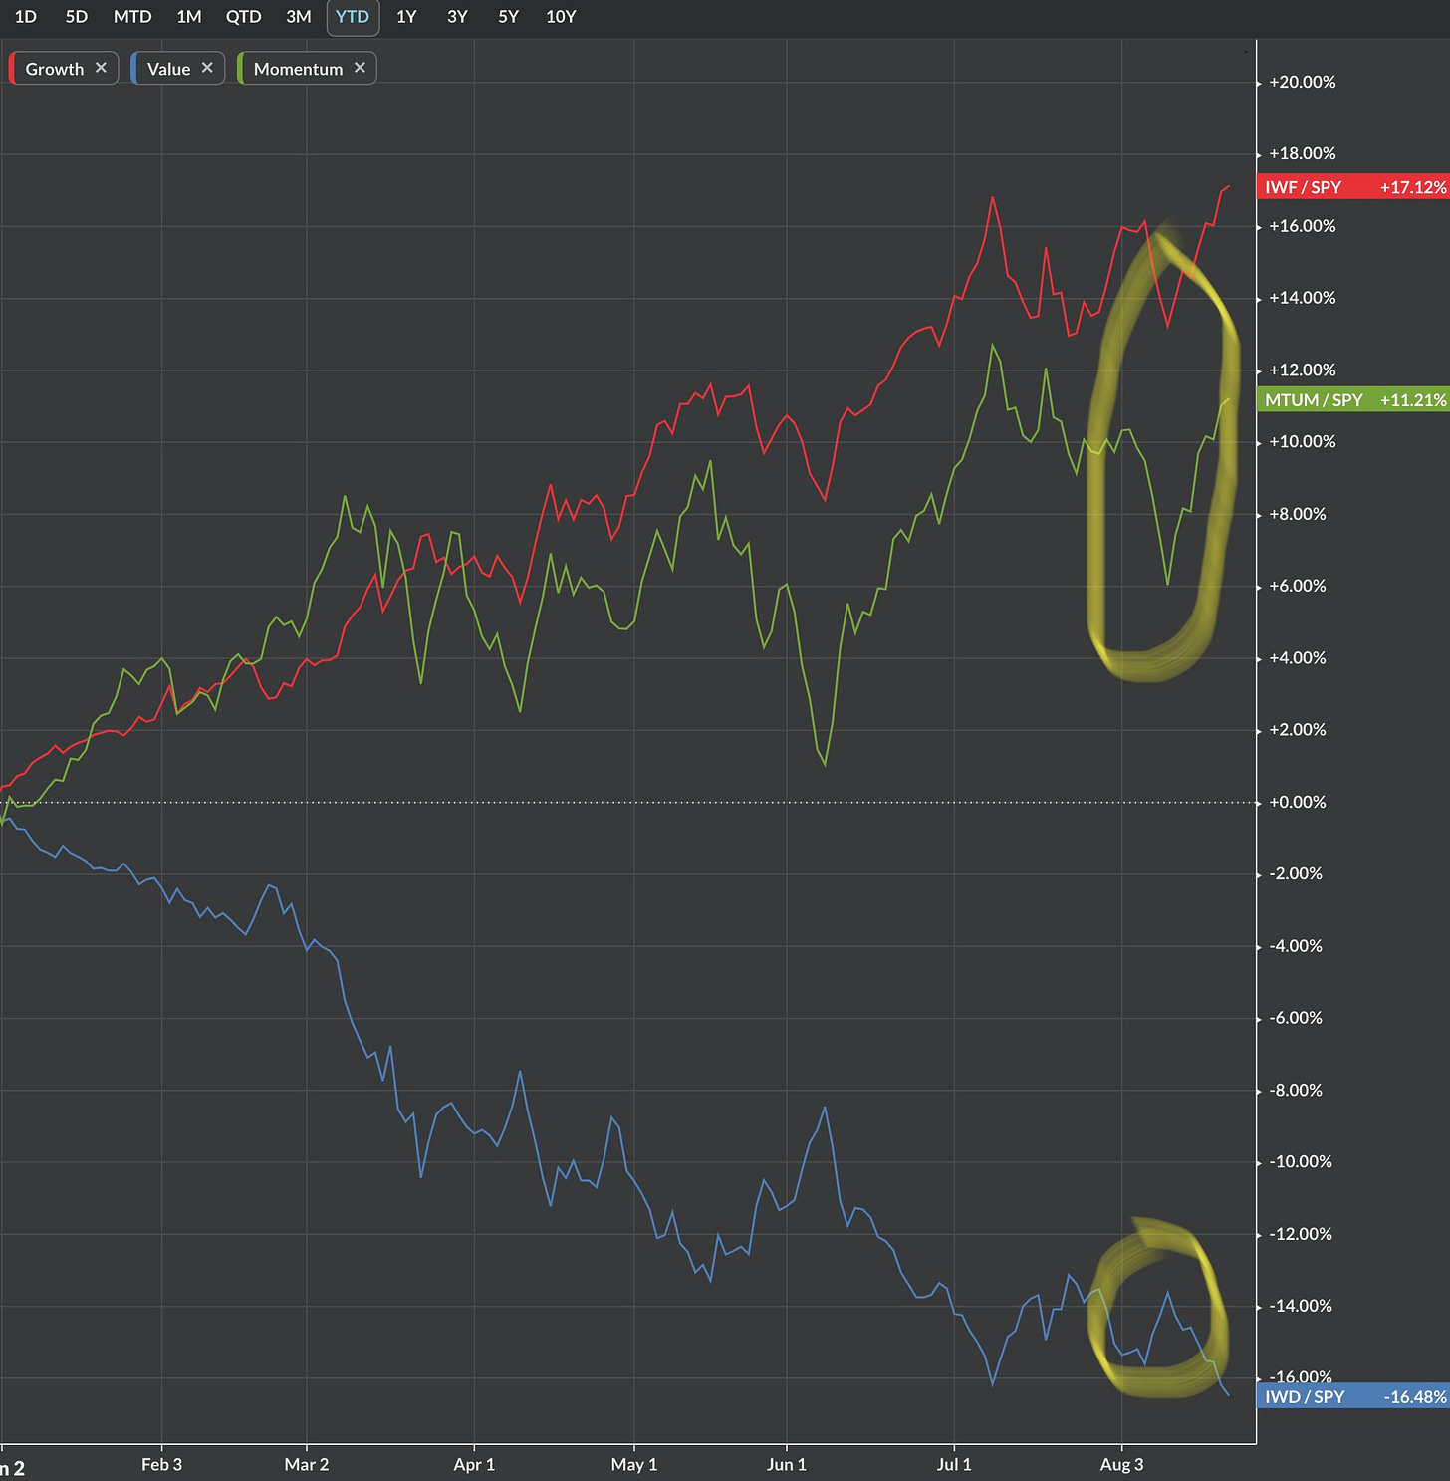This screenshot has height=1481, width=1450.
Task: Click the -14.00% axis label
Action: point(1300,1306)
